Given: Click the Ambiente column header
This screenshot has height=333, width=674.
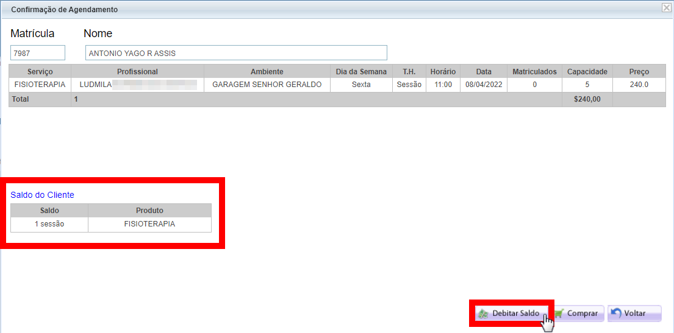Looking at the screenshot, I should point(267,72).
